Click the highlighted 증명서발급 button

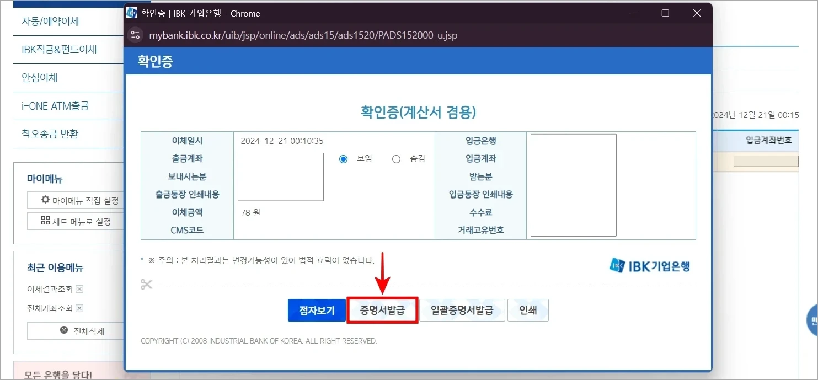coord(382,310)
